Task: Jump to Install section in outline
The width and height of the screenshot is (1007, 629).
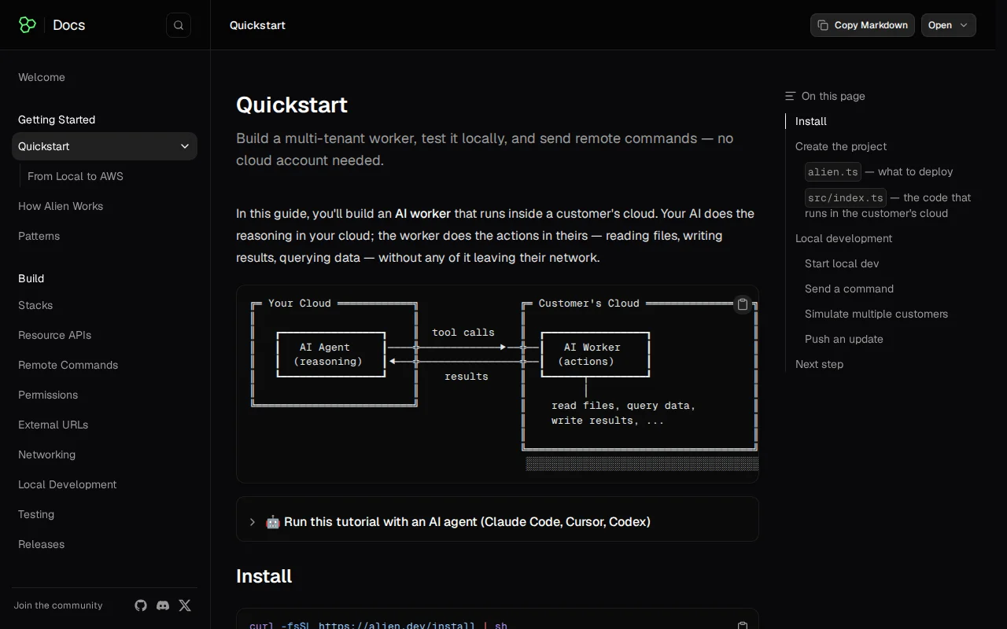Action: point(811,121)
